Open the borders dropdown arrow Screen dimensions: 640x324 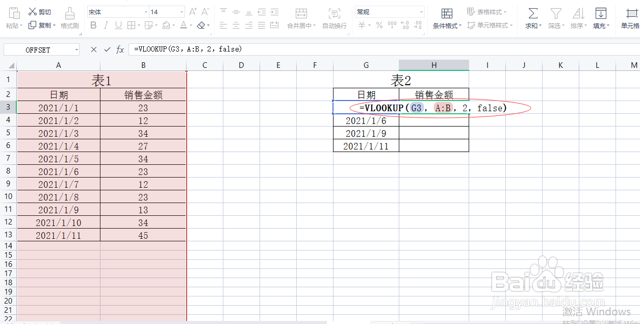coord(139,26)
